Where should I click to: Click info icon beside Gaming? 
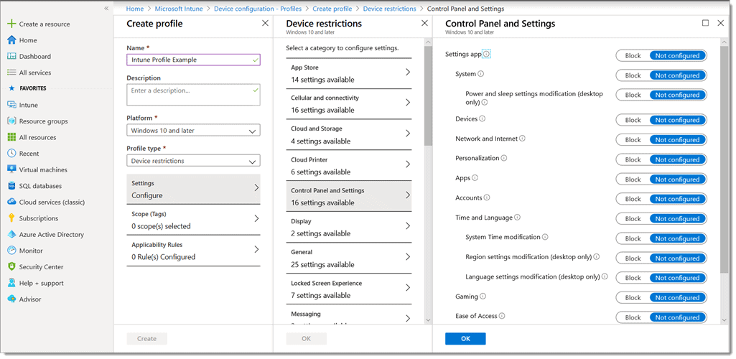[483, 297]
